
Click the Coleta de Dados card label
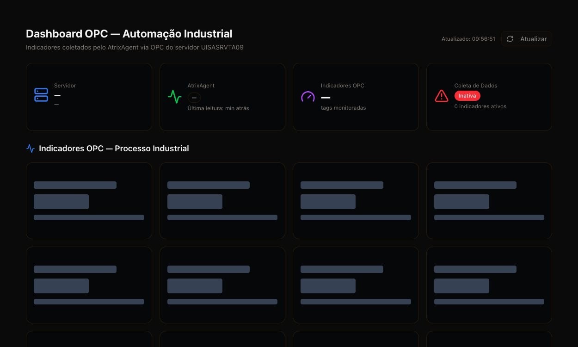476,86
